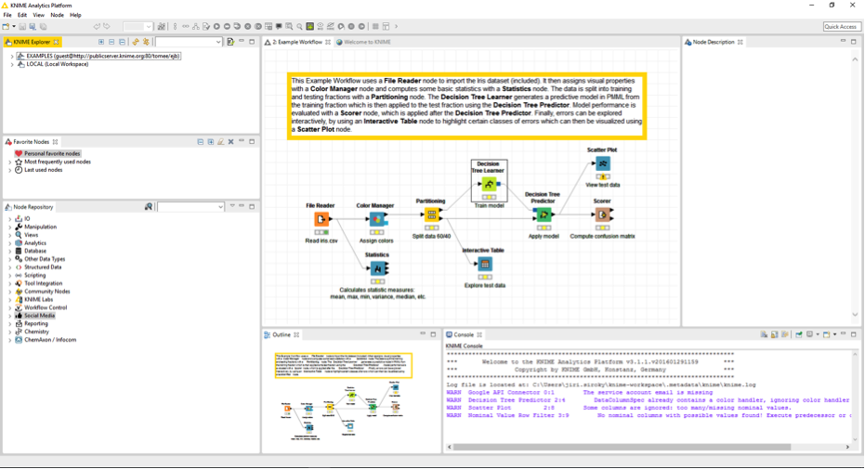Open the Help menu
The width and height of the screenshot is (865, 469).
tap(75, 15)
